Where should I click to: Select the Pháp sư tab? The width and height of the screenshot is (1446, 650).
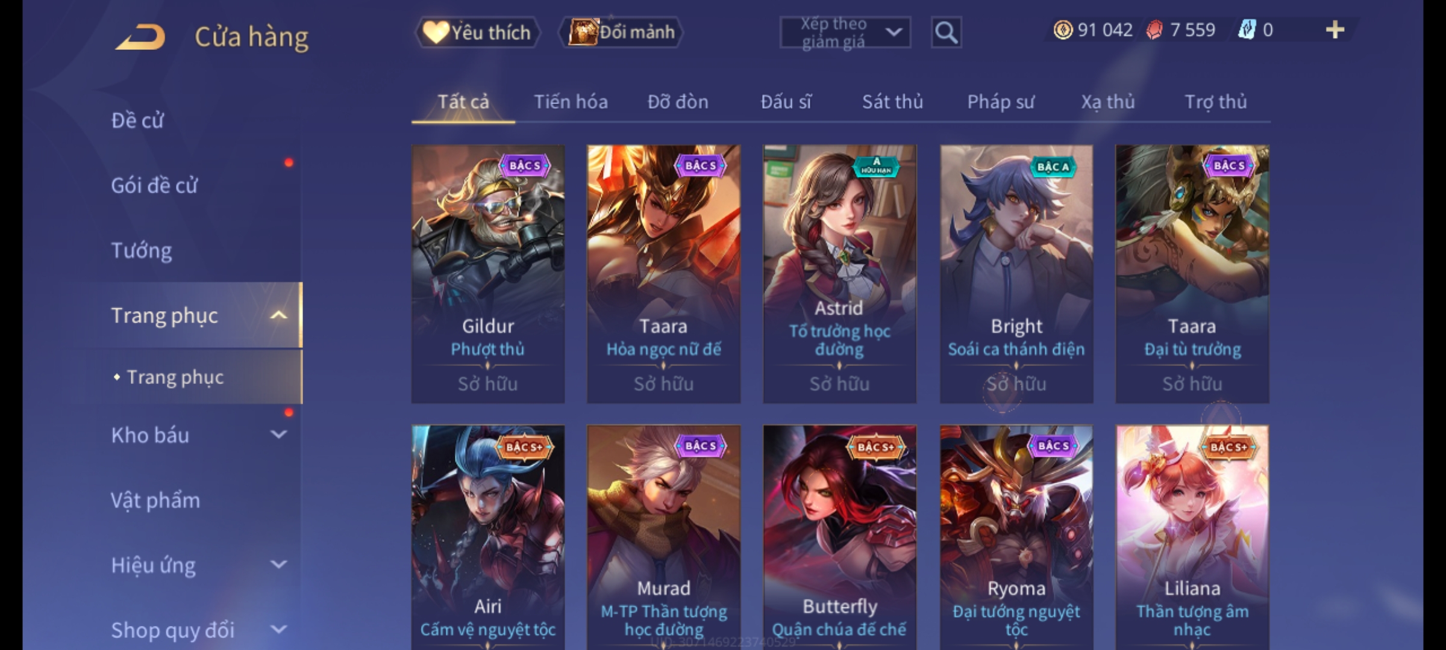1001,102
